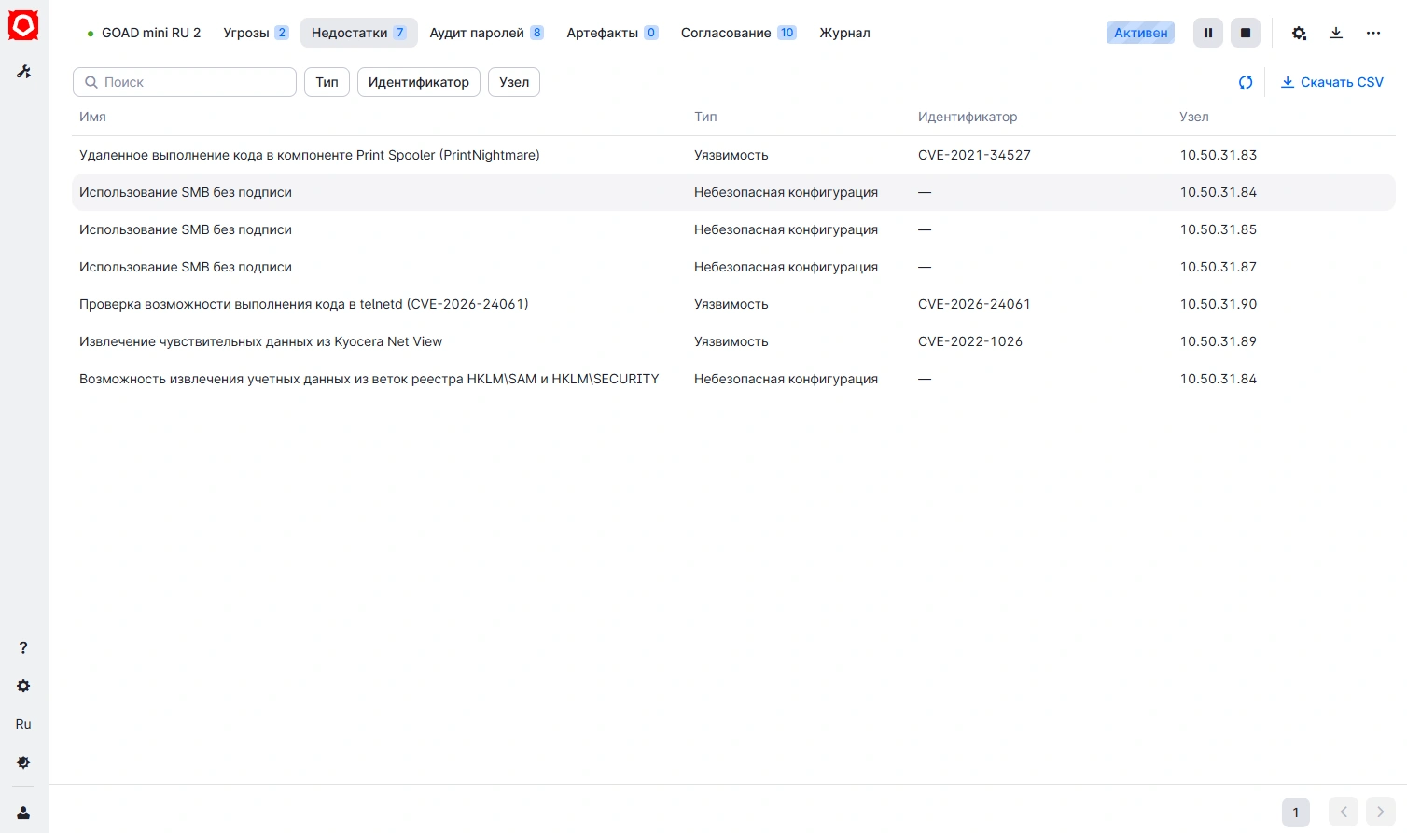
Task: Go to the next page of results
Action: (x=1381, y=812)
